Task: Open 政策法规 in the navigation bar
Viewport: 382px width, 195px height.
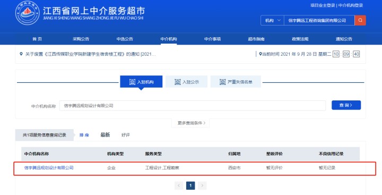Action: pyautogui.click(x=300, y=39)
